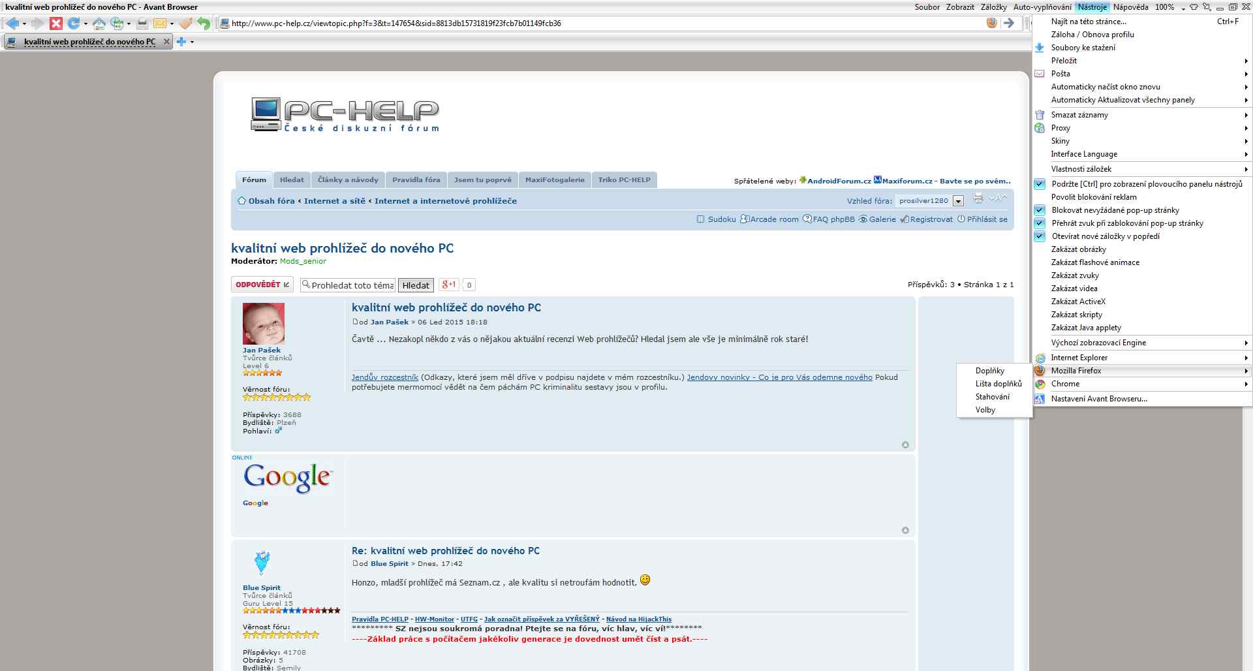Viewport: 1253px width, 671px height.
Task: Toggle 'Zakázat flashové animace' option
Action: [1142, 262]
